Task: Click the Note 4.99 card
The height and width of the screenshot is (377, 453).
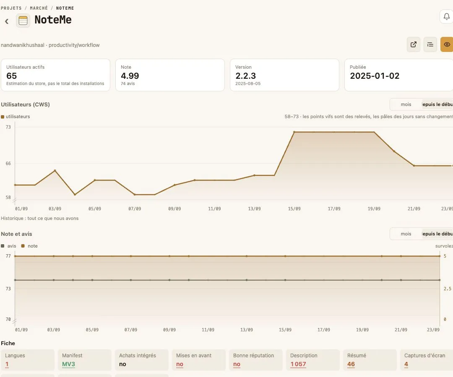Action: tap(170, 75)
